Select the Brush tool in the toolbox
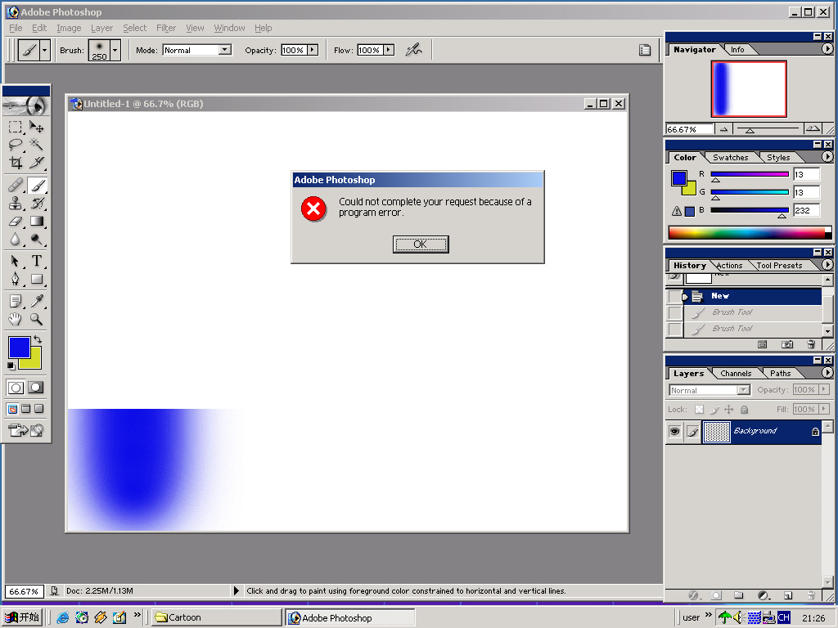 pos(36,186)
